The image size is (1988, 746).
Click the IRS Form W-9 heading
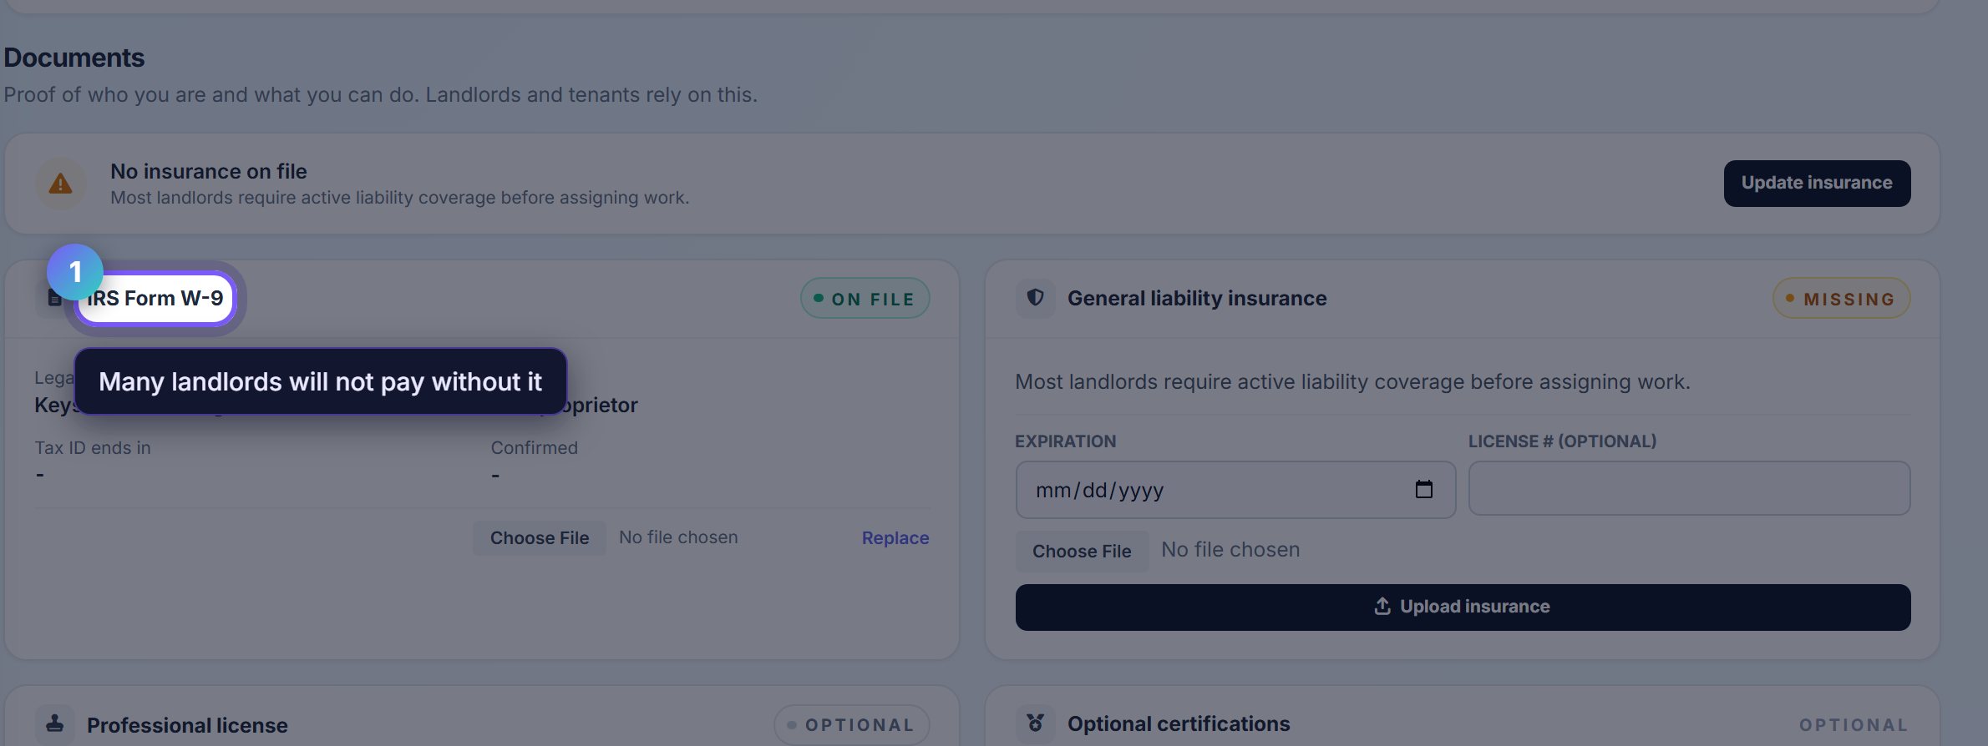(155, 298)
